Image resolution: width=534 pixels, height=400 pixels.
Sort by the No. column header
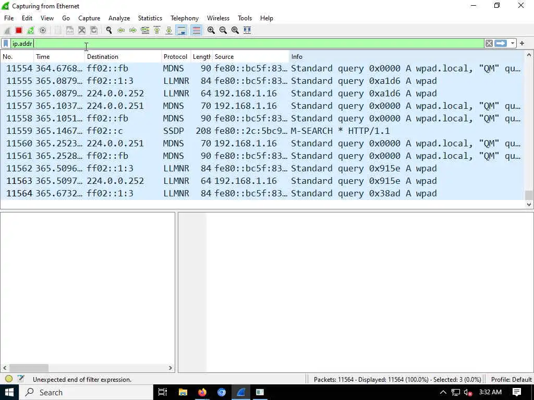point(17,56)
